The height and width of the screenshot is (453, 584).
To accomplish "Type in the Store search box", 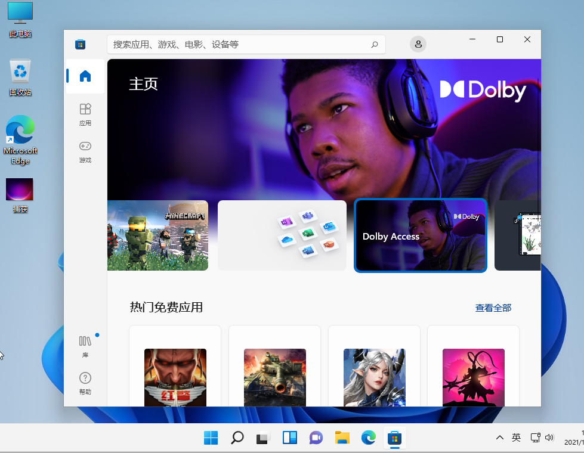I will [x=239, y=44].
